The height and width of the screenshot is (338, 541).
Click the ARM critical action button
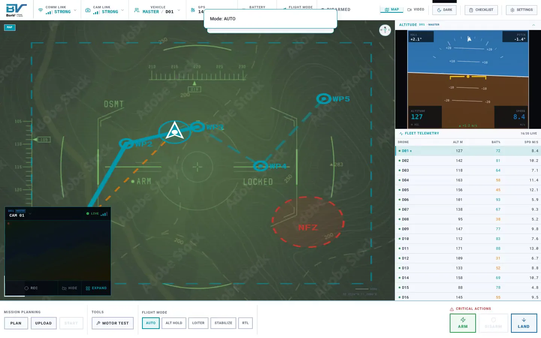click(463, 323)
